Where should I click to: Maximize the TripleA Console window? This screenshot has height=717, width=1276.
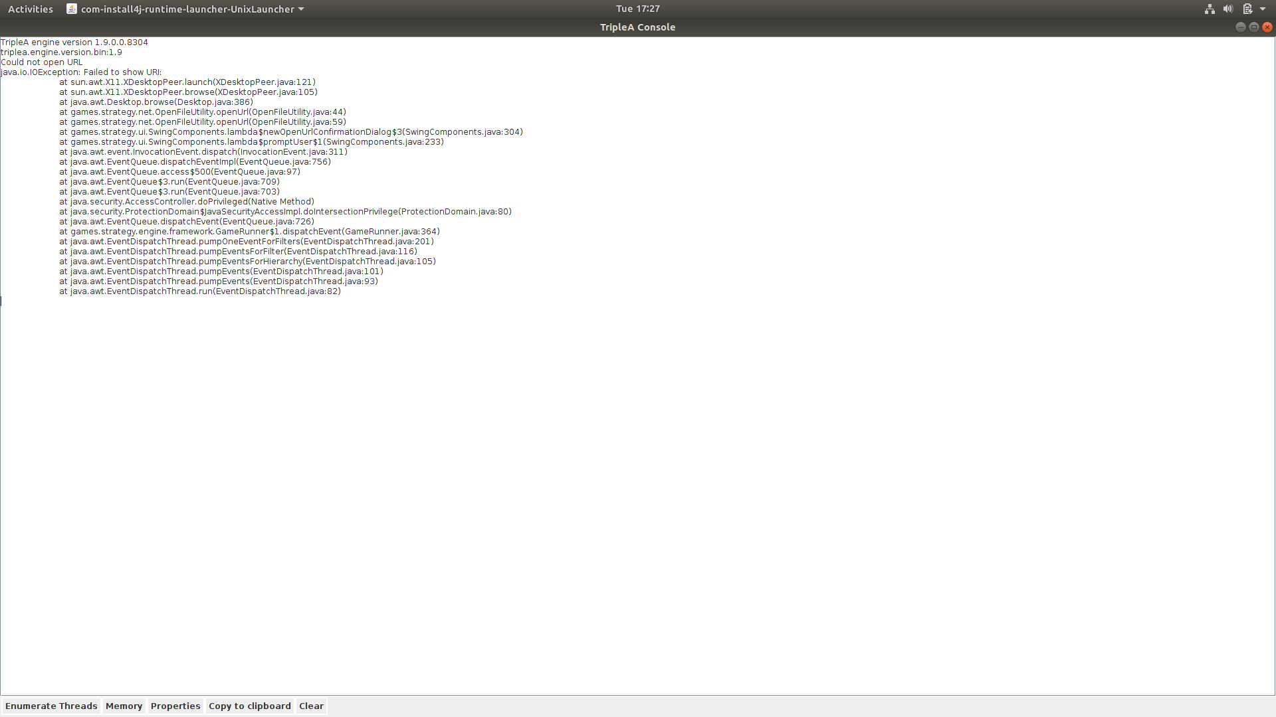pyautogui.click(x=1253, y=27)
